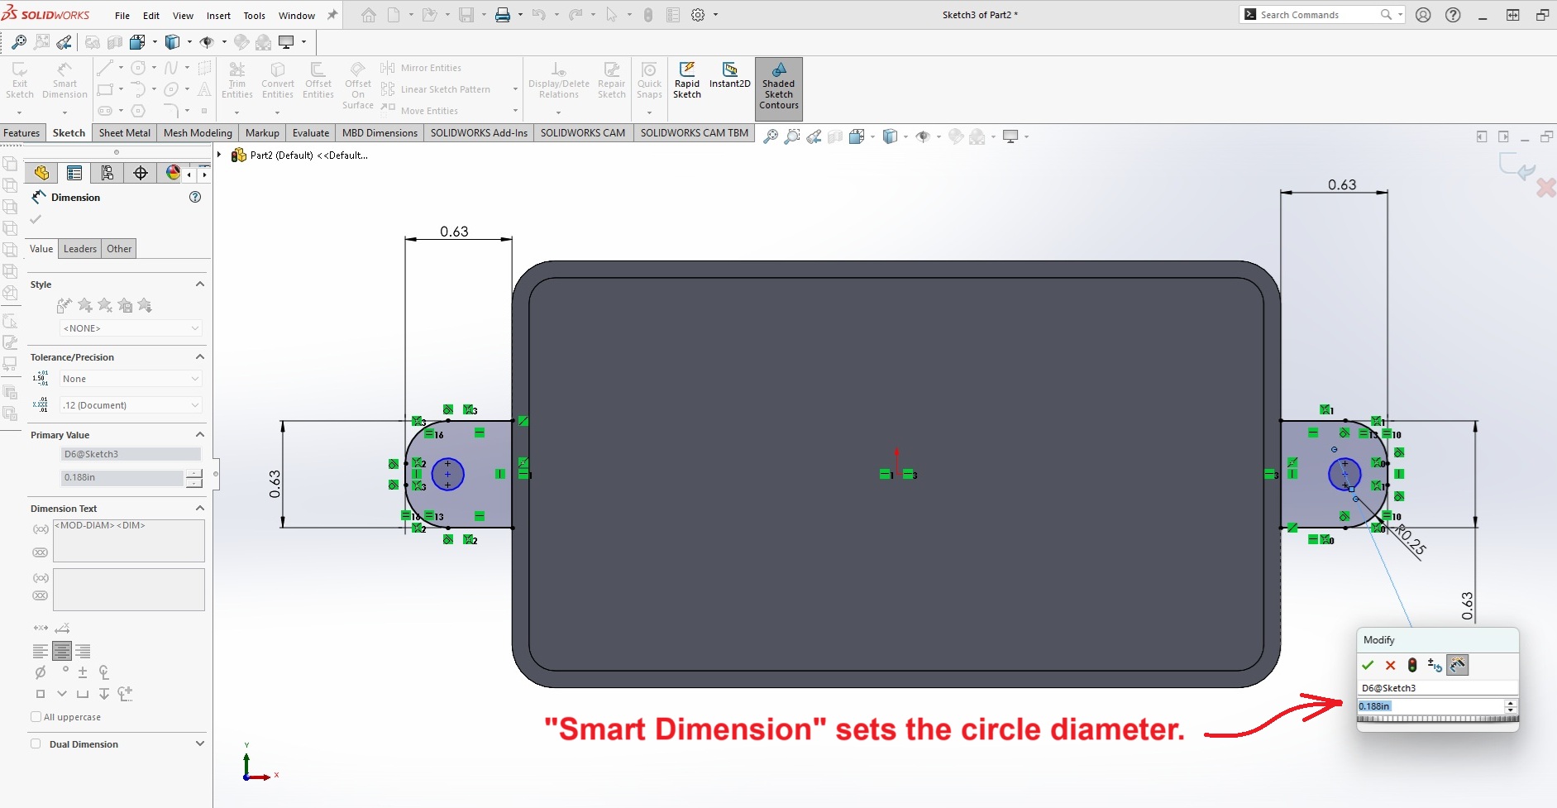
Task: Open the Style <NONE> dropdown
Action: point(131,328)
